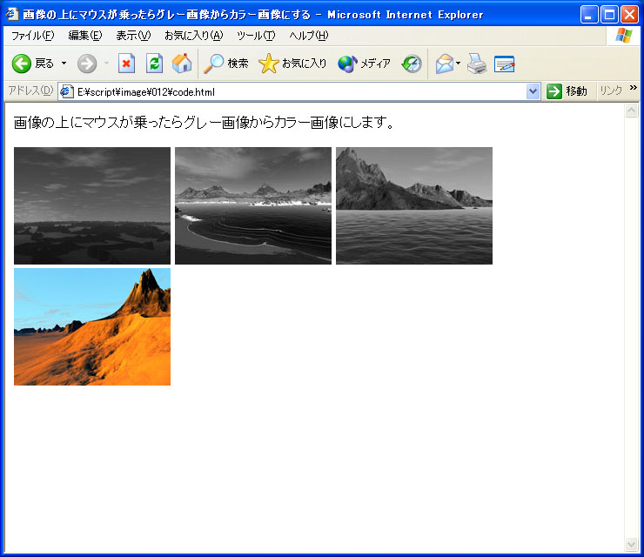
Task: Open the ヘルプ(H) menu
Action: click(309, 36)
